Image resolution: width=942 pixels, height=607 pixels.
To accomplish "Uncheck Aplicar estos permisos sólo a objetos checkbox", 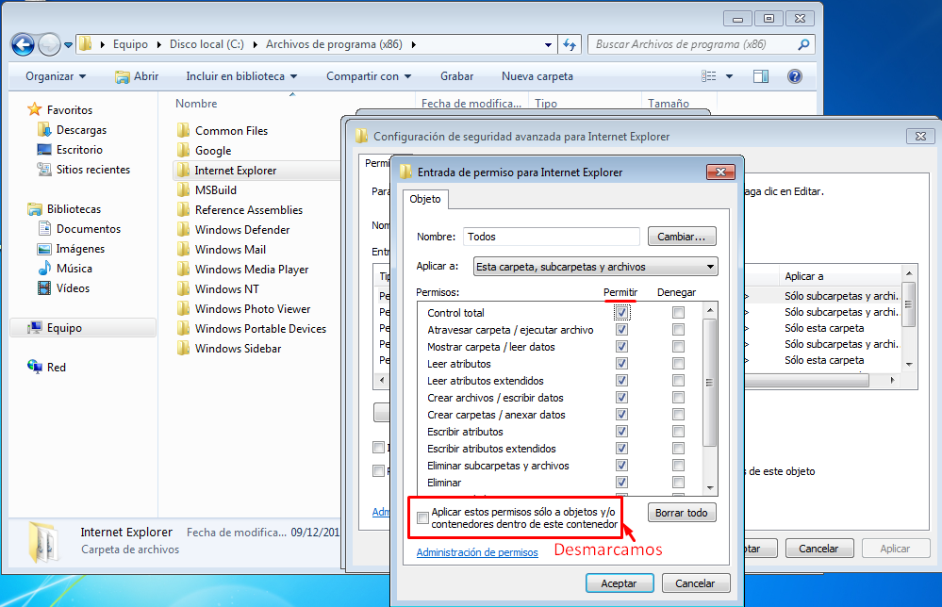I will pyautogui.click(x=423, y=517).
